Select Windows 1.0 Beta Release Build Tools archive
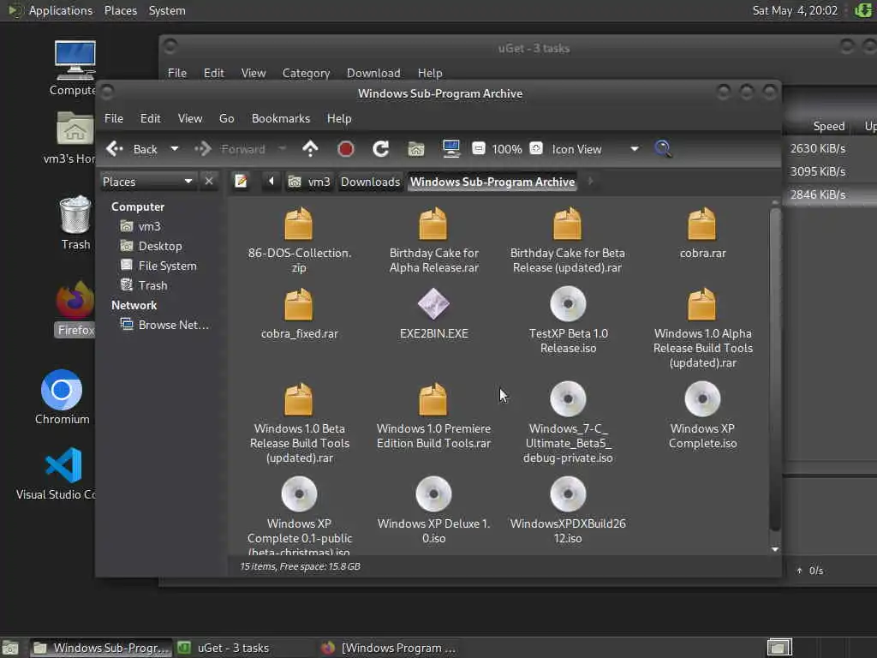The width and height of the screenshot is (877, 658). 299,423
